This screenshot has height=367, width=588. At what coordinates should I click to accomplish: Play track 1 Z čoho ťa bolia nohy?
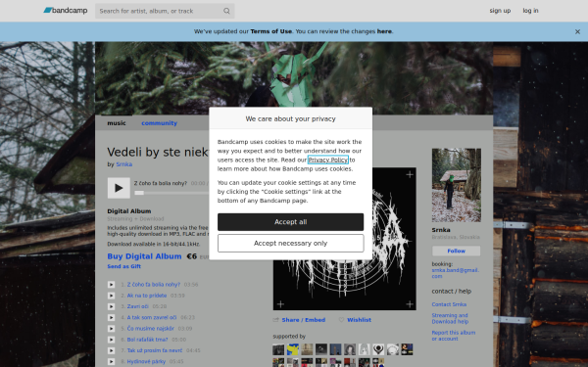pyautogui.click(x=111, y=285)
